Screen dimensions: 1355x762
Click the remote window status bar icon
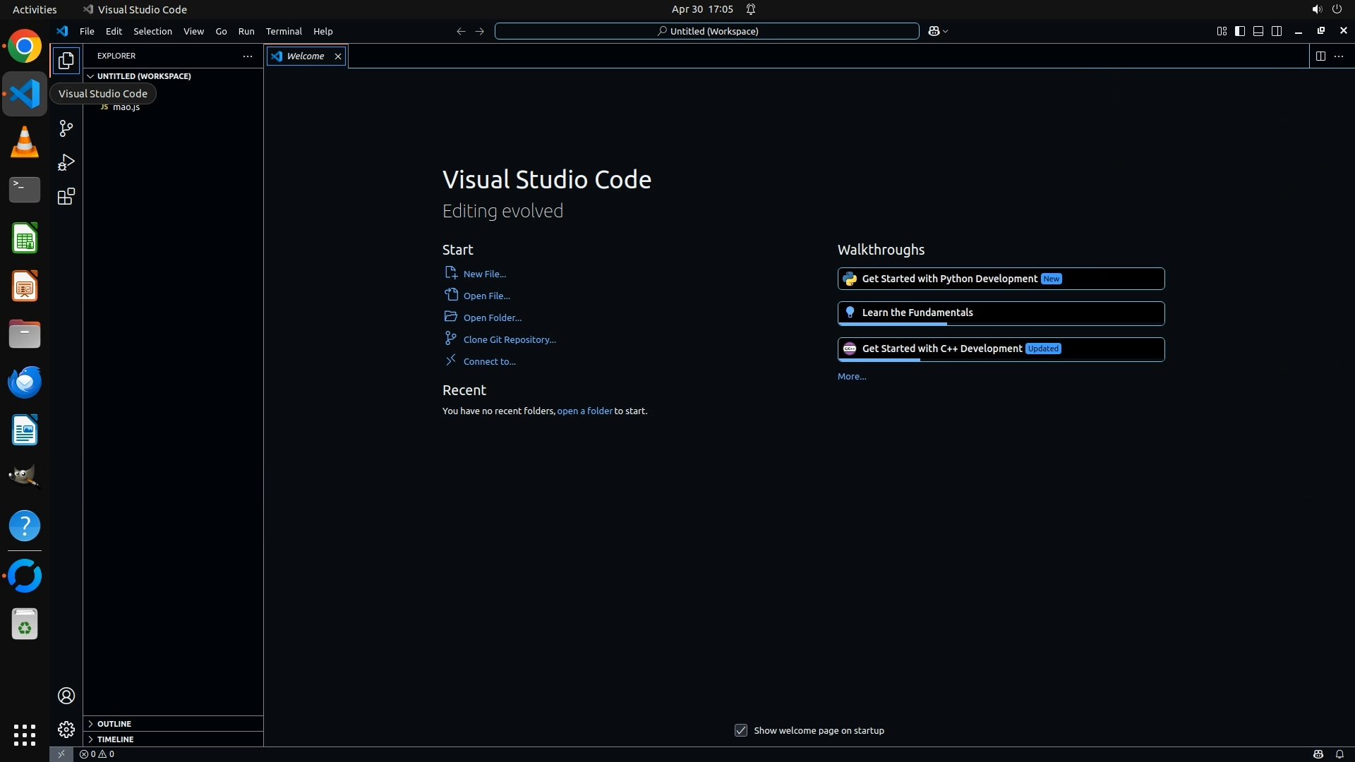point(61,754)
